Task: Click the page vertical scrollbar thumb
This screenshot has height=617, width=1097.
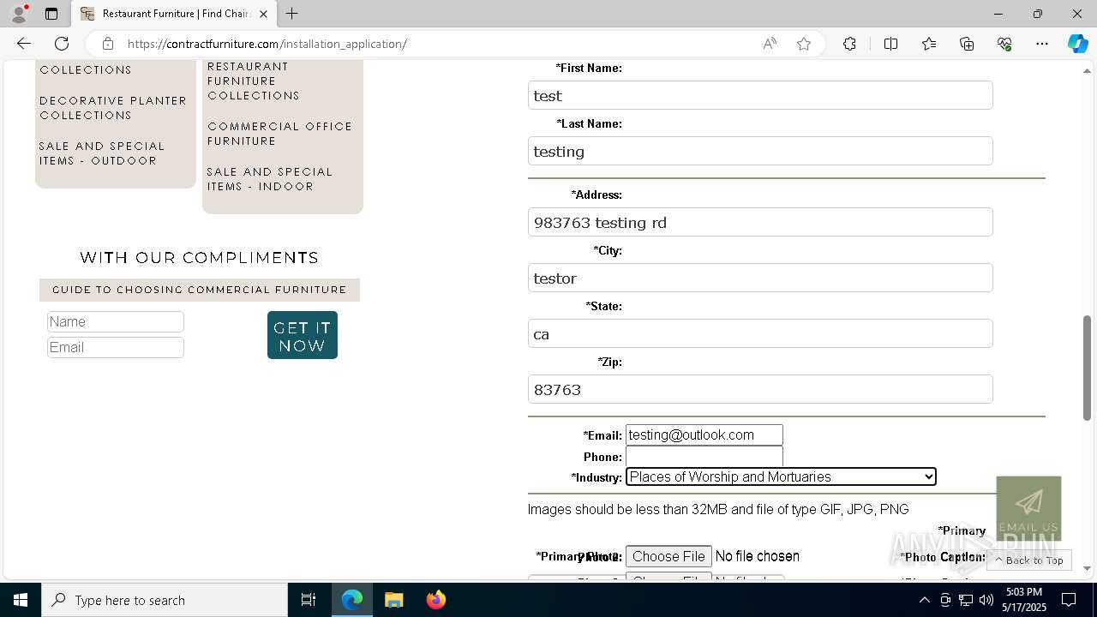Action: [1088, 368]
